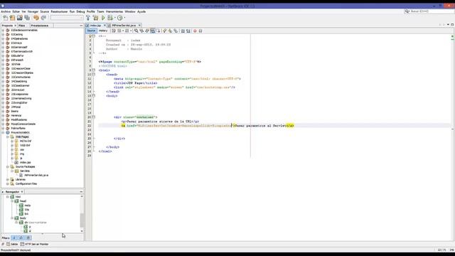Close the index.jsp editor tab

(x=105, y=26)
